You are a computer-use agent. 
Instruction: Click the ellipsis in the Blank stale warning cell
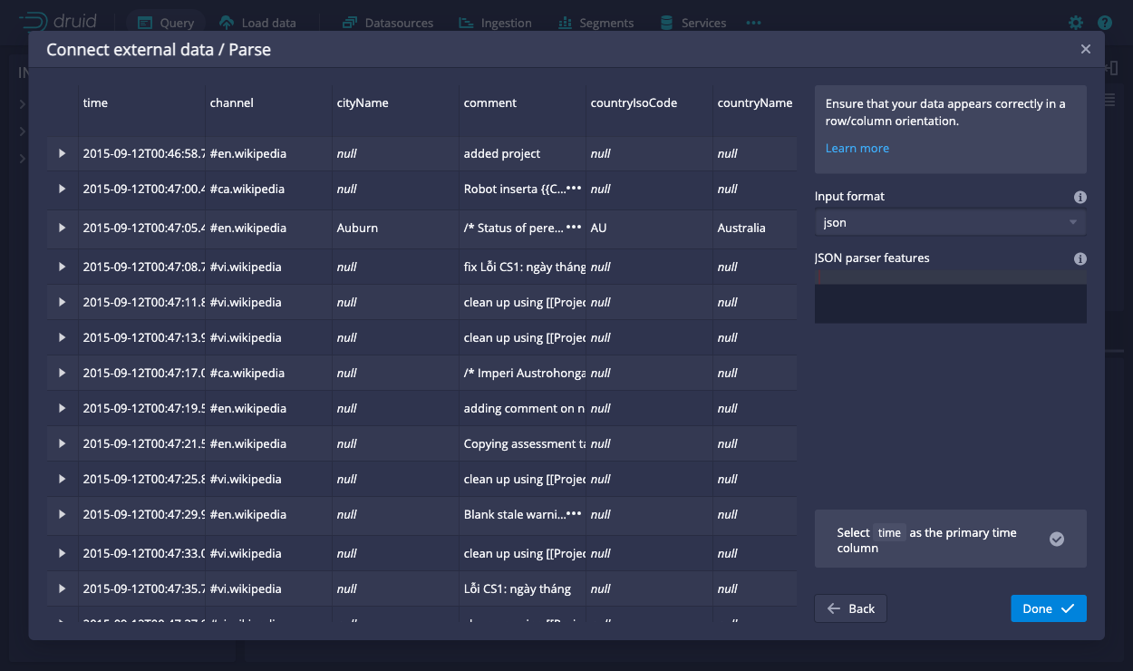(x=573, y=513)
